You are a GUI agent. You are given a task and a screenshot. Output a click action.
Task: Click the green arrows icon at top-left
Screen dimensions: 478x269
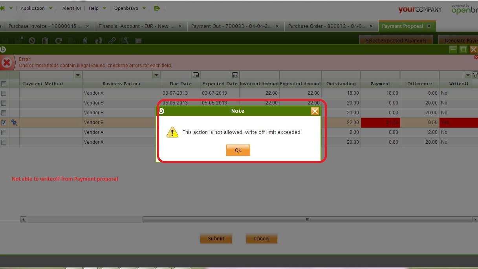[2, 8]
